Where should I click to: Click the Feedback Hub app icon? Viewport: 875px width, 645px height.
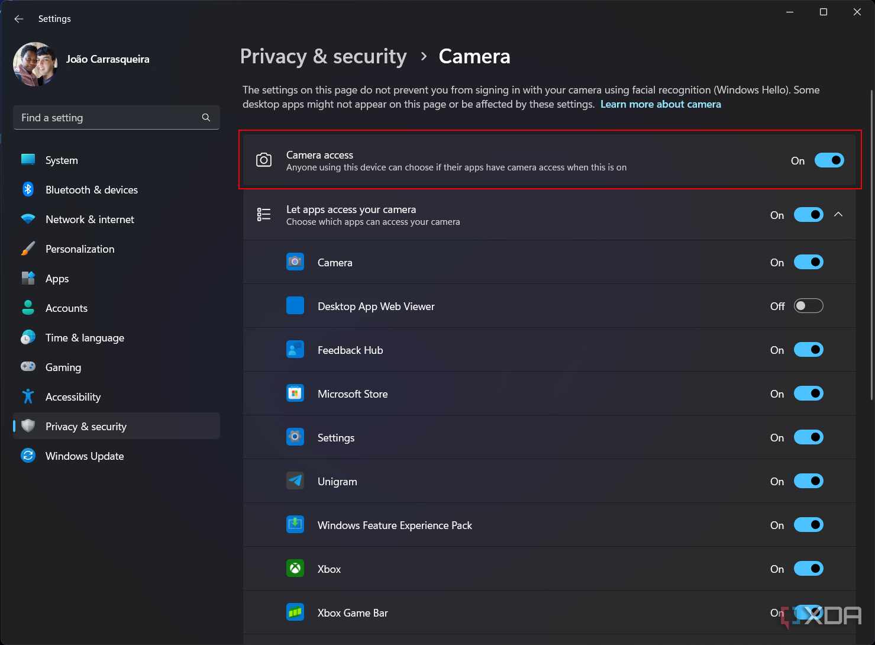coord(295,349)
